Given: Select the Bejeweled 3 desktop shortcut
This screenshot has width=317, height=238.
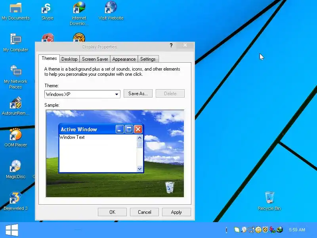Looking at the screenshot, I should click(15, 201).
